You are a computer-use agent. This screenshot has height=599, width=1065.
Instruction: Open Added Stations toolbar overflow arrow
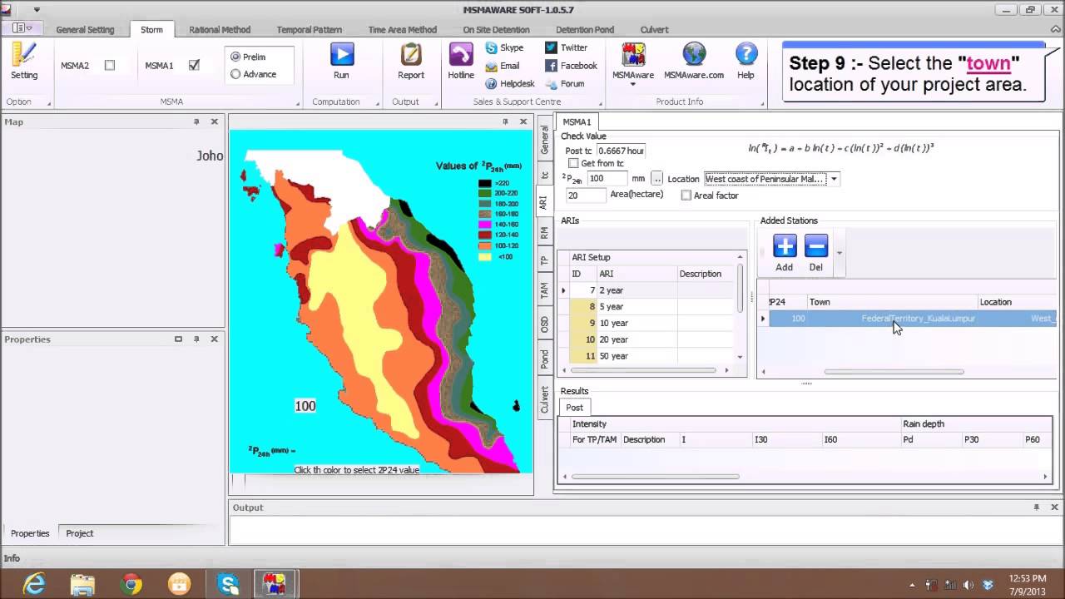point(839,253)
